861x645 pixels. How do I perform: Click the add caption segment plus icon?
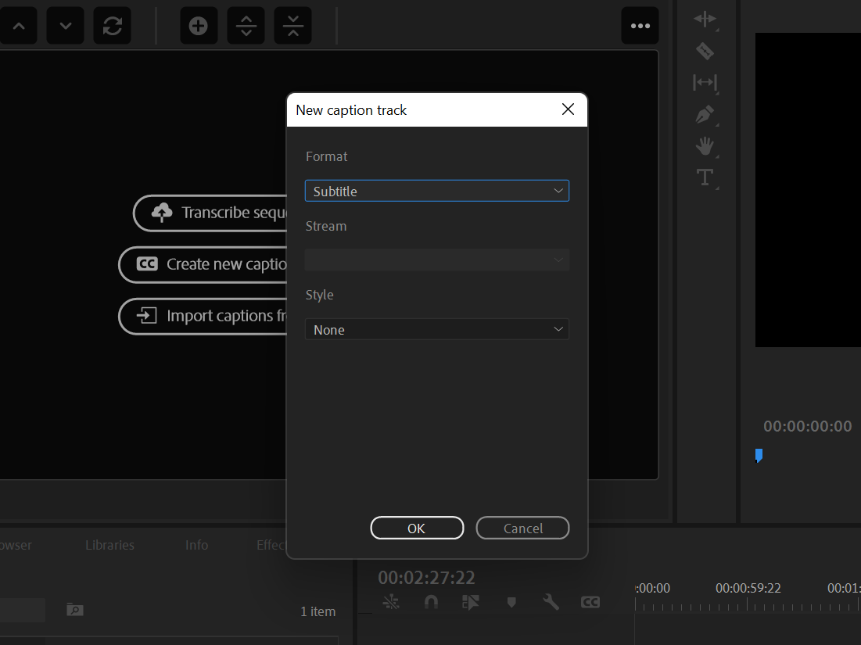[199, 26]
